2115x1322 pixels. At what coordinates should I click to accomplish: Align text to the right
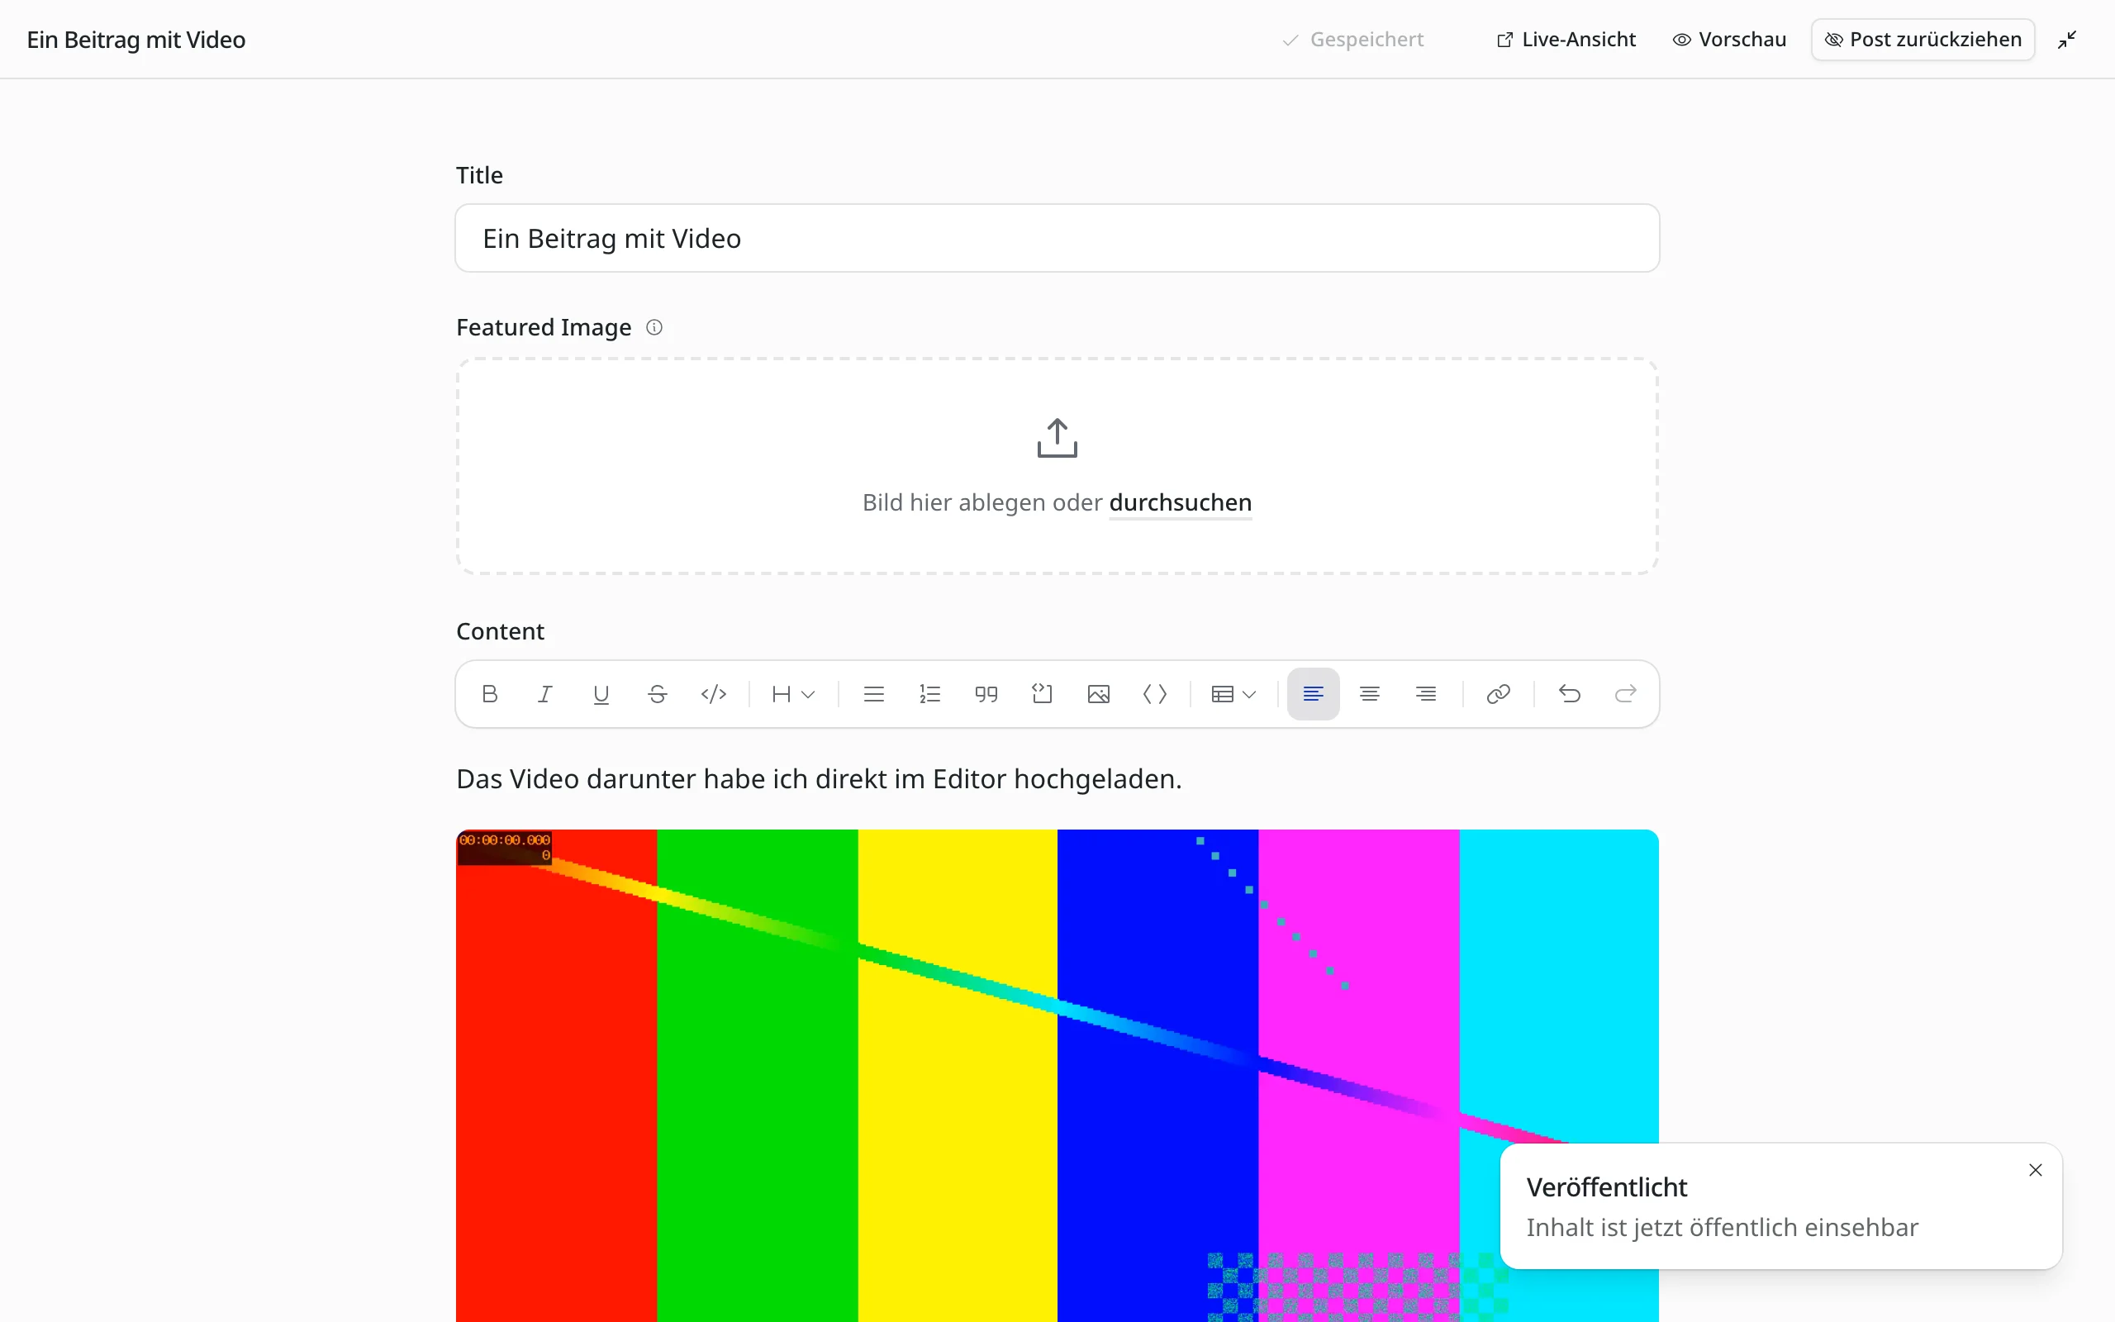[x=1425, y=693]
